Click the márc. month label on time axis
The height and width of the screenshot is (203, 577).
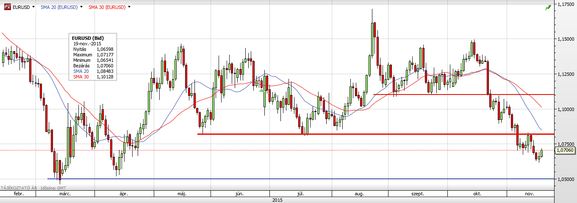tap(65, 193)
